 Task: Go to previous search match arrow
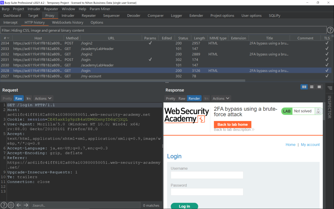[x=19, y=205]
